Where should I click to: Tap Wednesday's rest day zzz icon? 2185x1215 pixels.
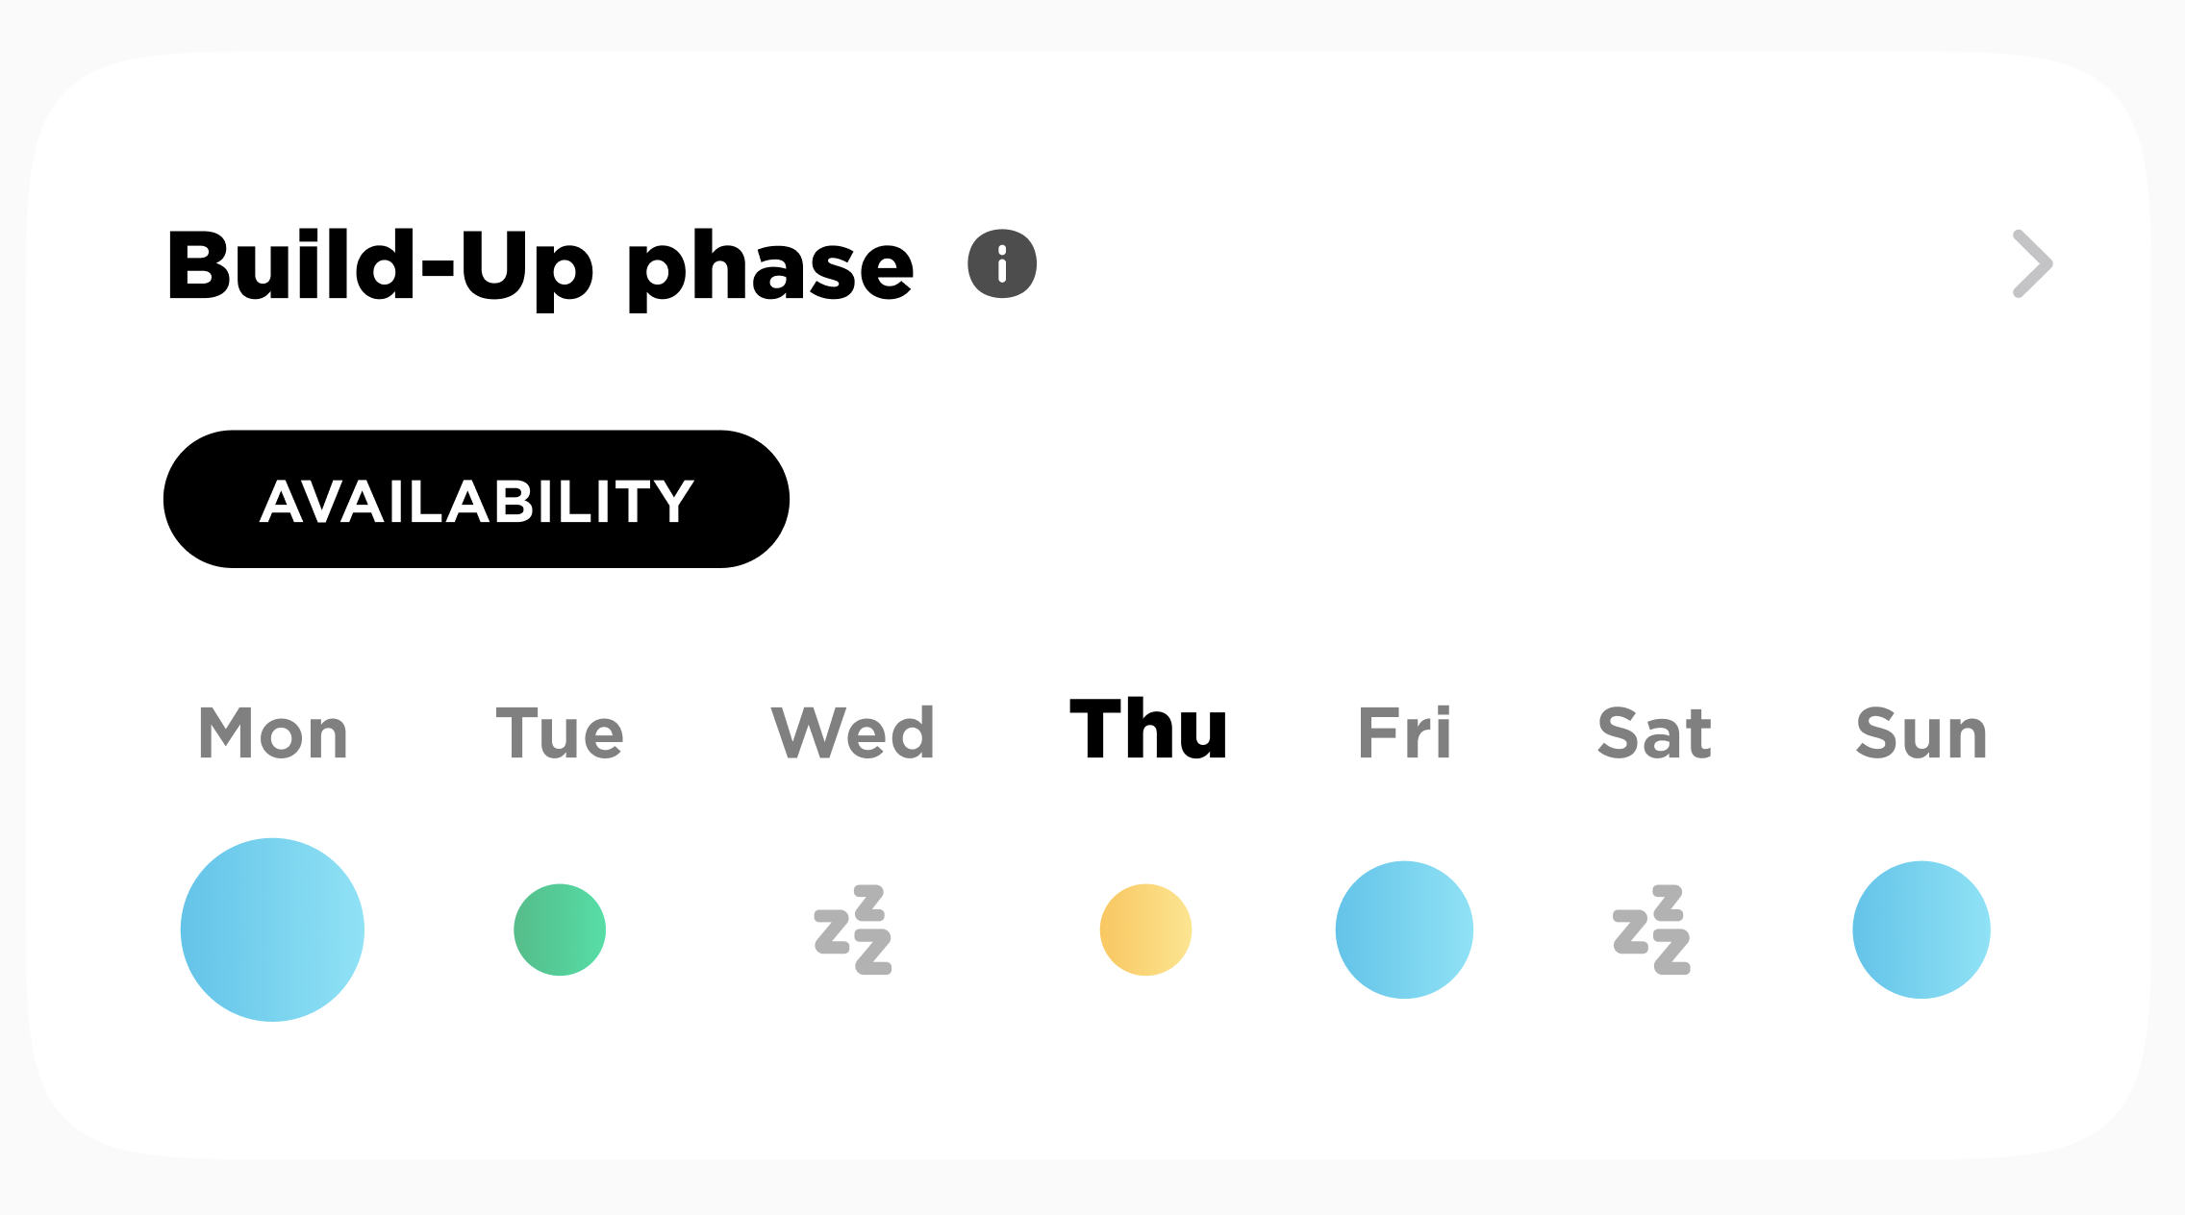tap(853, 930)
